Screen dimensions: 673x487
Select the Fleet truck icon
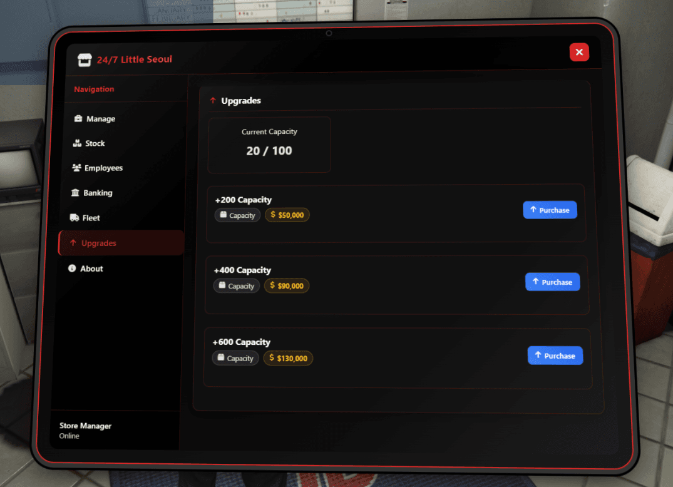coord(76,217)
